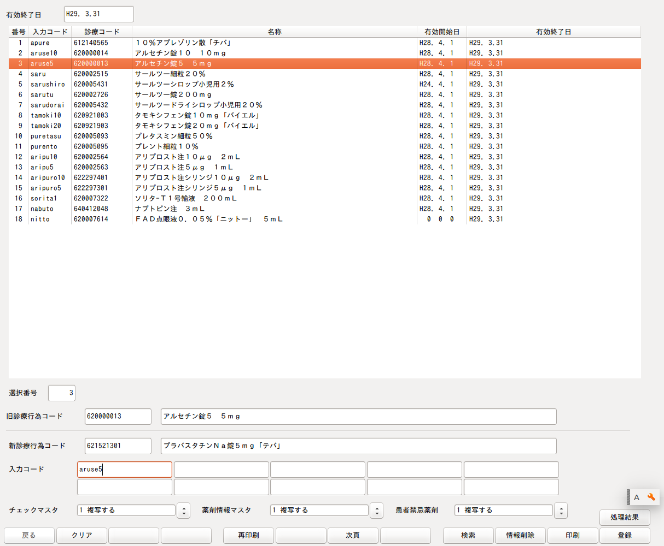Click the 再印刷 button
The image size is (664, 546).
click(248, 536)
